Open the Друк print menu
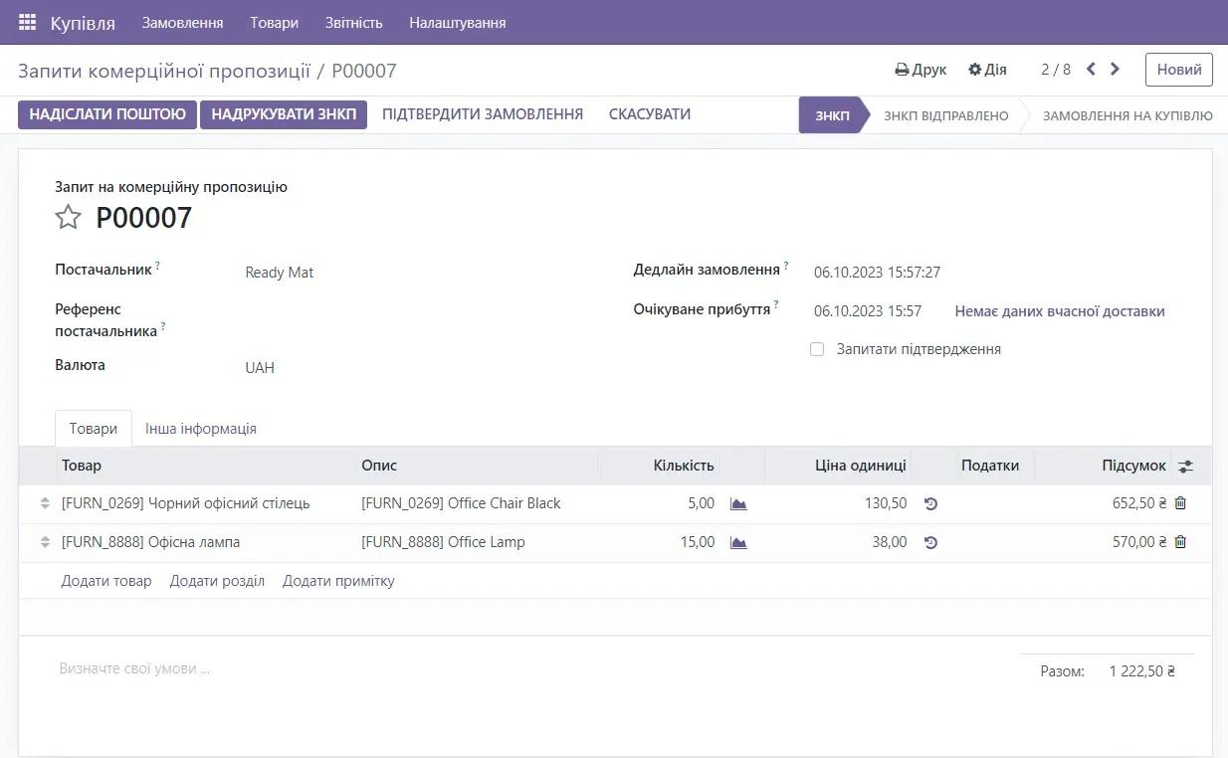1228x758 pixels. click(x=921, y=70)
